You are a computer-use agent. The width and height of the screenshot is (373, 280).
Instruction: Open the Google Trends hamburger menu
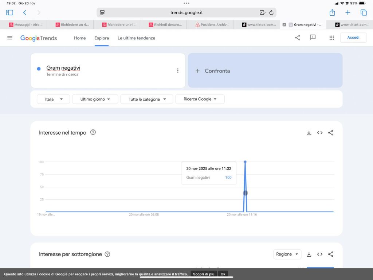[x=10, y=38]
